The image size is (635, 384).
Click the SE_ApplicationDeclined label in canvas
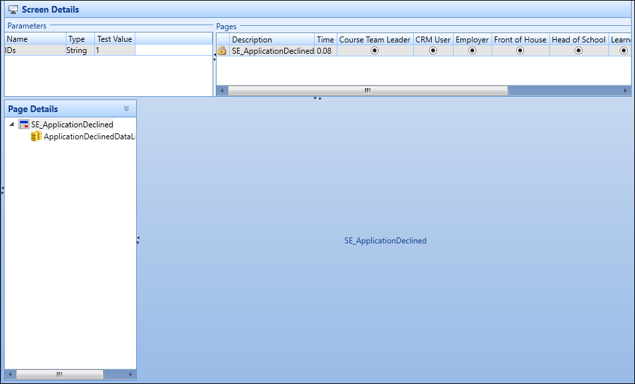[x=385, y=241]
